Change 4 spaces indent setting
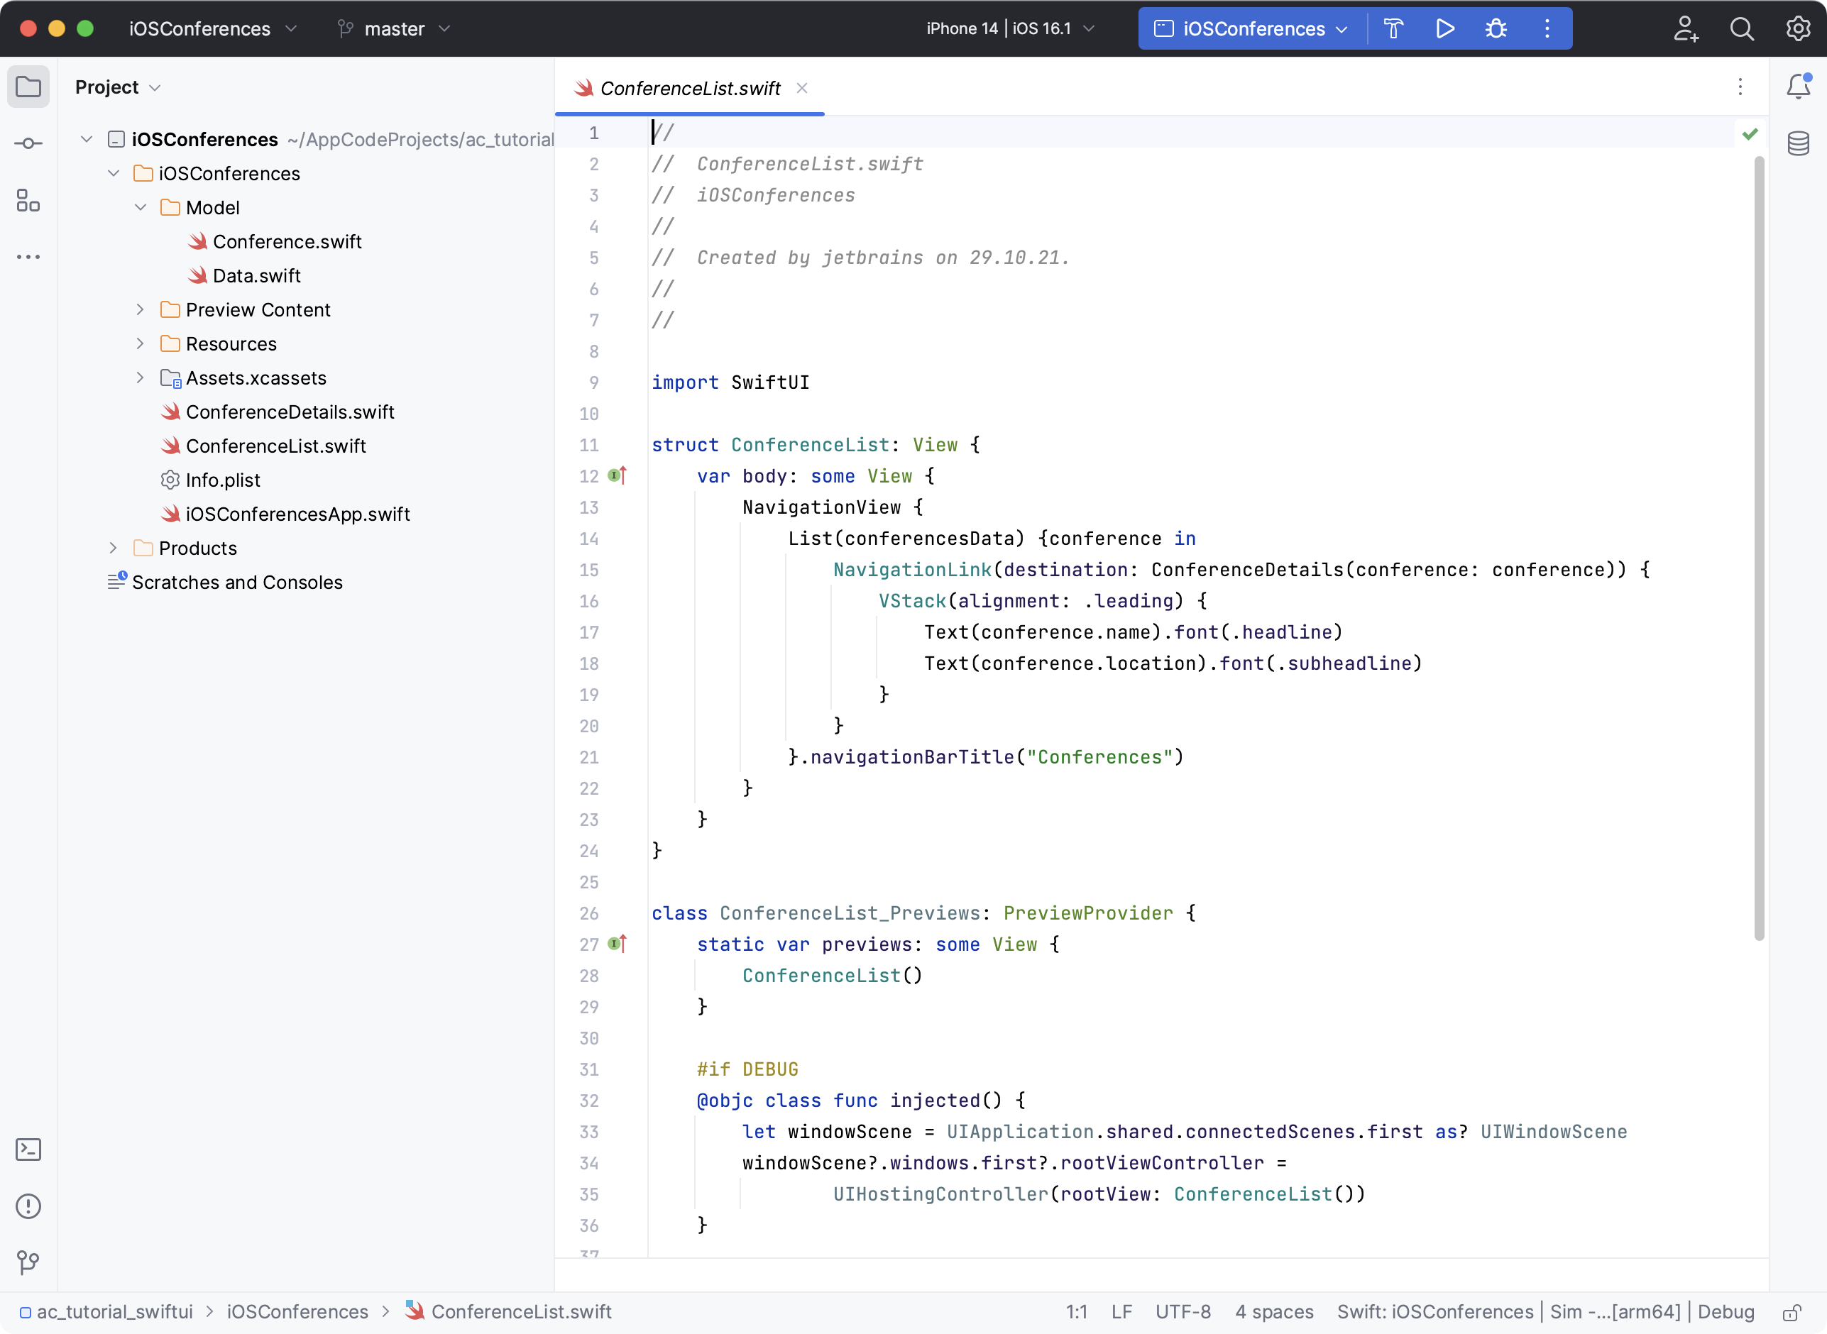This screenshot has width=1827, height=1334. (x=1275, y=1312)
